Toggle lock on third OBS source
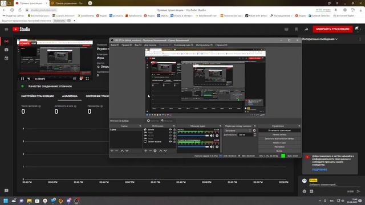 click(175, 136)
